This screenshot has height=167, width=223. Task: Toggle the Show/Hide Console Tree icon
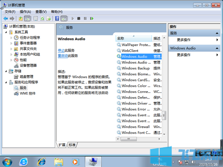[27, 19]
